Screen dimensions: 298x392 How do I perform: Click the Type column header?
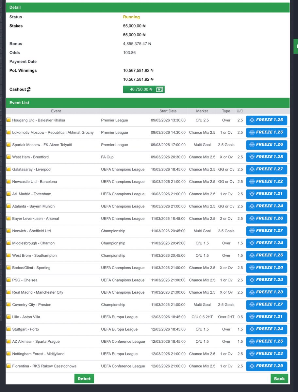[x=226, y=111]
